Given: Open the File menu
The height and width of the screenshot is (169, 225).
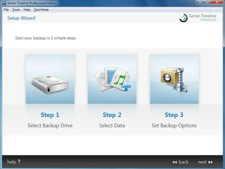Looking at the screenshot, I should click(x=6, y=10).
